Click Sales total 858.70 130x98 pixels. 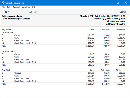pyautogui.click(x=91, y=65)
